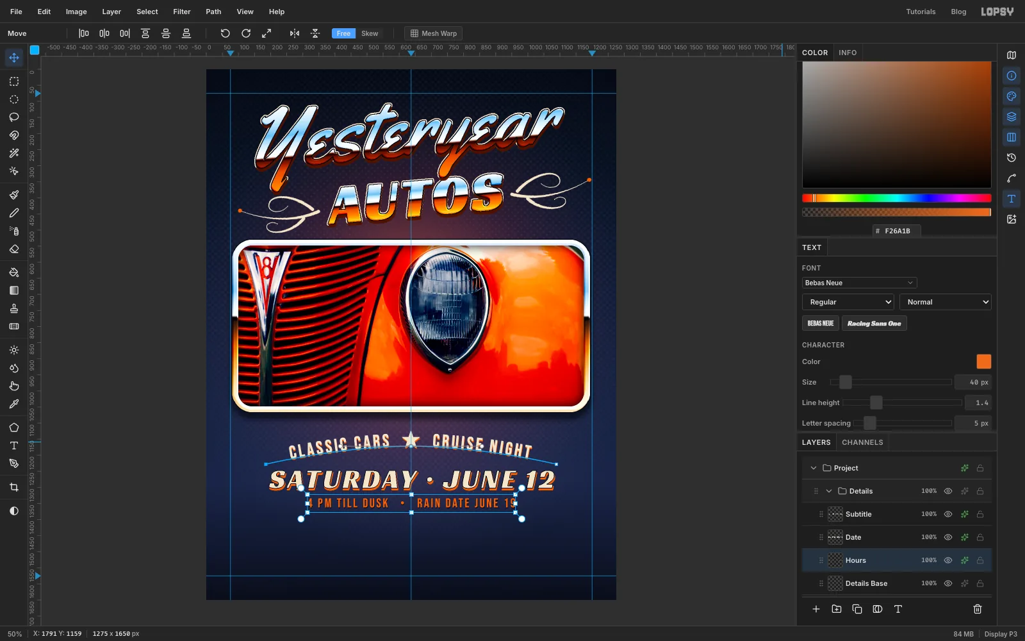
Task: Click the add new layer plus icon
Action: [x=816, y=609]
